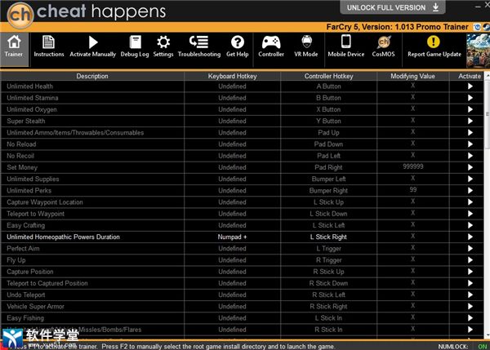Click the Cheat Happens logo
490x350 pixels.
(86, 13)
